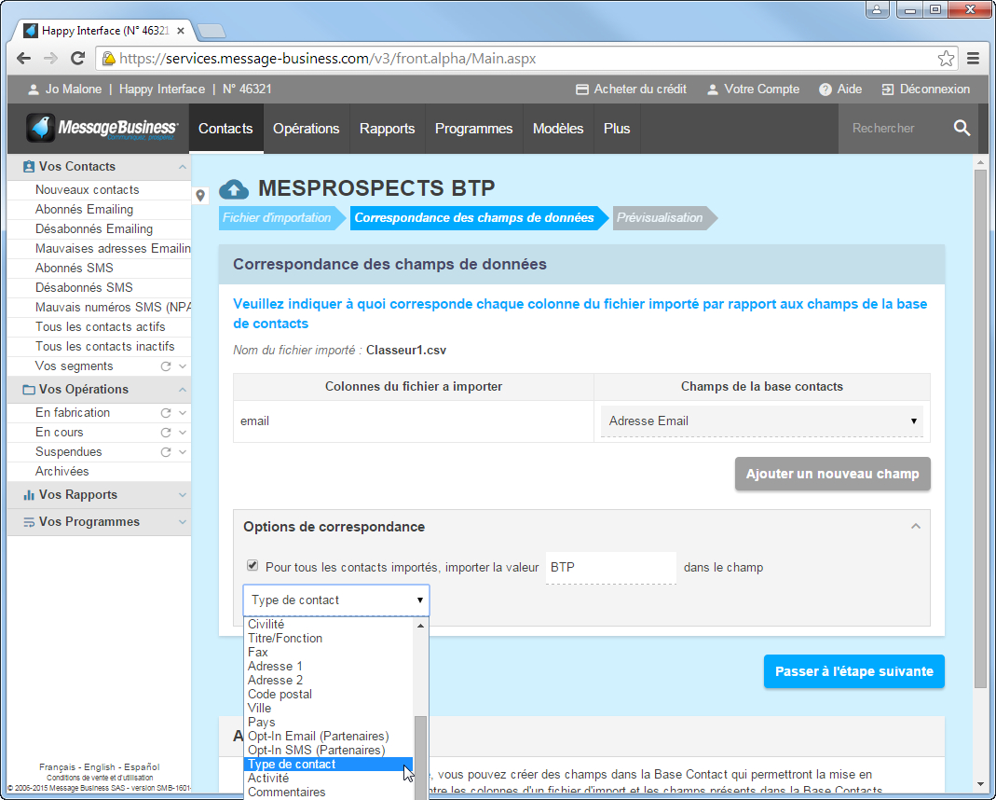
Task: Open the Chrome hamburger menu
Action: point(973,59)
